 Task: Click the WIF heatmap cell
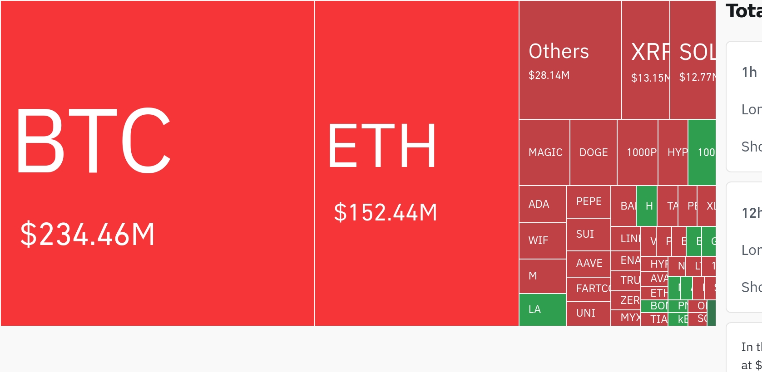coord(542,240)
